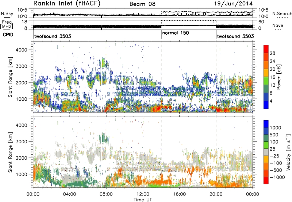Click the date '19/Jun/2014'
The width and height of the screenshot is (292, 202).
click(x=234, y=4)
